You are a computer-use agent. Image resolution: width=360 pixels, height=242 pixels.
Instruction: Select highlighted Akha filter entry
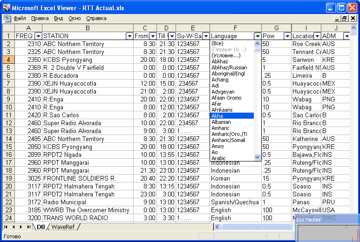pos(232,116)
